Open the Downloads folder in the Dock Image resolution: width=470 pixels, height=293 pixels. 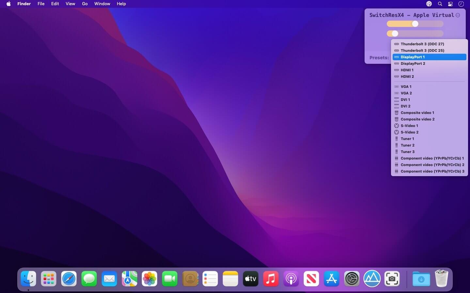pyautogui.click(x=421, y=279)
